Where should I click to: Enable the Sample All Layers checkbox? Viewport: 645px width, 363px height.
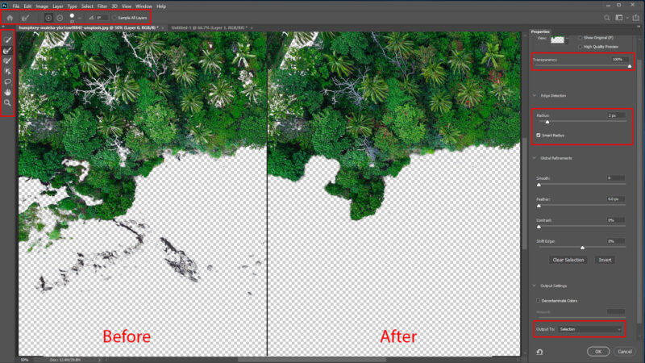pyautogui.click(x=114, y=18)
